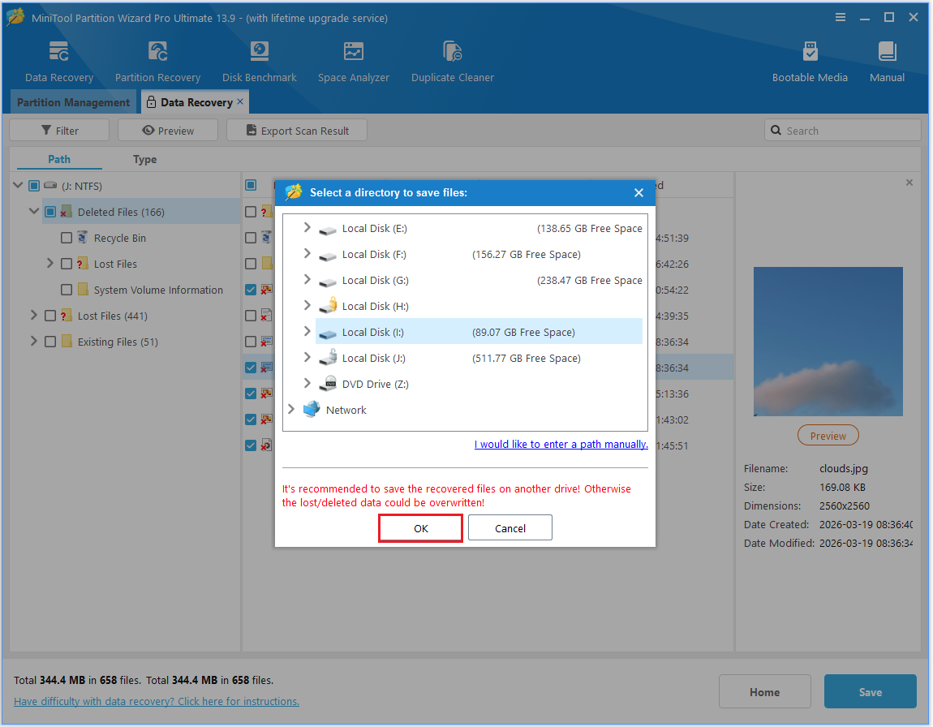Image resolution: width=933 pixels, height=727 pixels.
Task: Switch to the Type view tab
Action: coord(144,160)
